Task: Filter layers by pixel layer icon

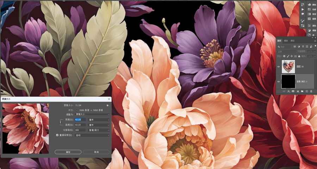Action: (295, 46)
